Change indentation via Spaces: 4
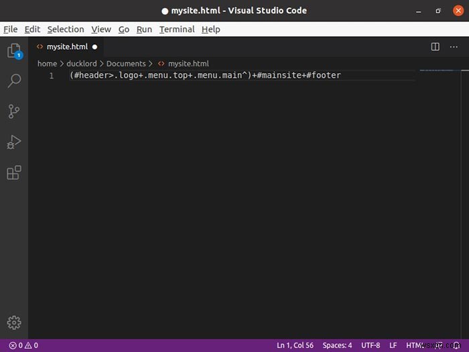Viewport: 469px width, 352px height. pyautogui.click(x=337, y=345)
